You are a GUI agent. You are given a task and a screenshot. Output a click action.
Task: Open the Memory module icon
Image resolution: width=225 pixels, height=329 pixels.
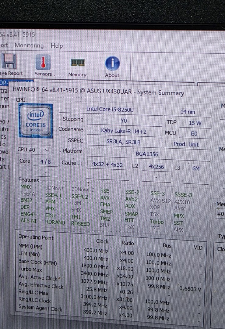coord(77,63)
